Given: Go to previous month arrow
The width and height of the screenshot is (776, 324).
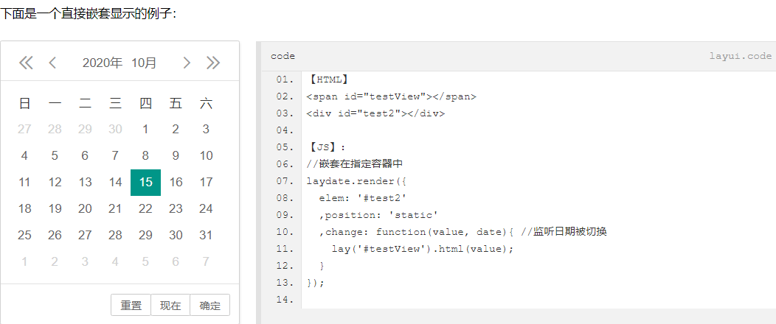Looking at the screenshot, I should pyautogui.click(x=52, y=63).
